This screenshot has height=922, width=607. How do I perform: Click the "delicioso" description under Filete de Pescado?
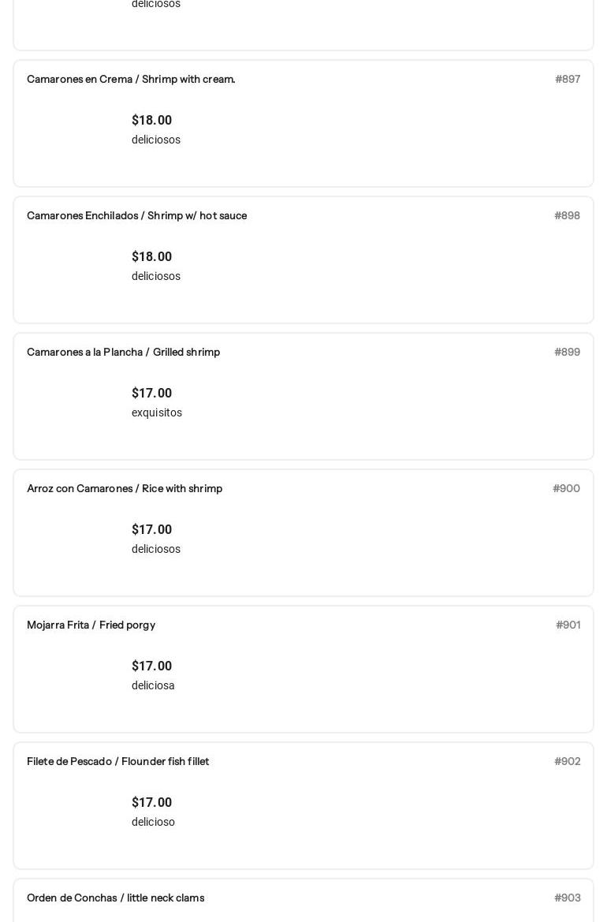point(153,823)
